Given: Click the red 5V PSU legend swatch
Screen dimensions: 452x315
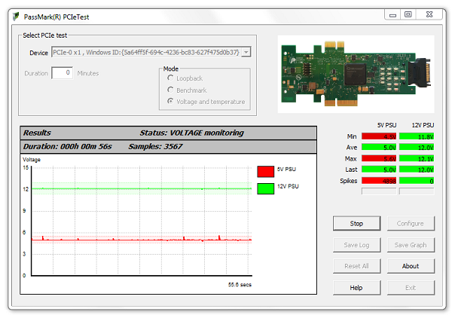Looking at the screenshot, I should (265, 171).
